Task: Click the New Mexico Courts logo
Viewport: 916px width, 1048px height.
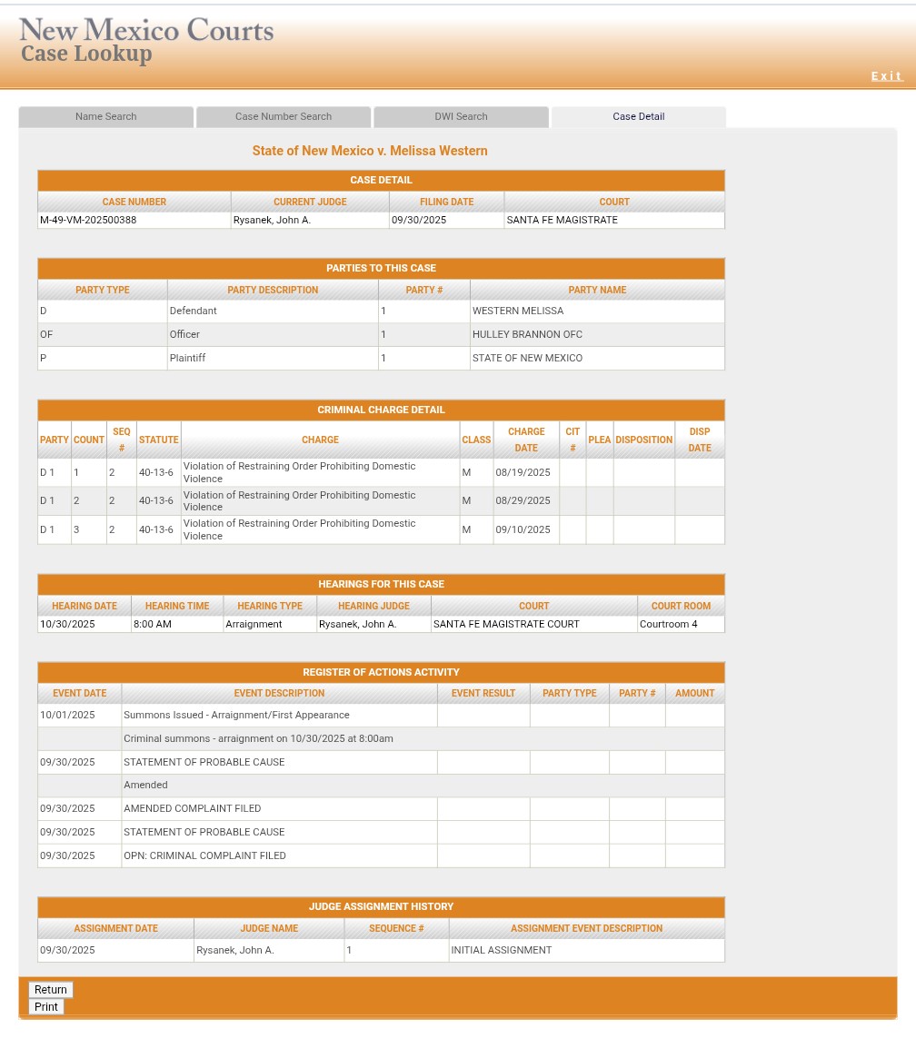Action: [x=146, y=42]
